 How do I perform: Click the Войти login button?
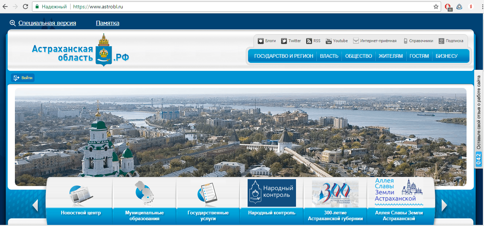[x=23, y=78]
